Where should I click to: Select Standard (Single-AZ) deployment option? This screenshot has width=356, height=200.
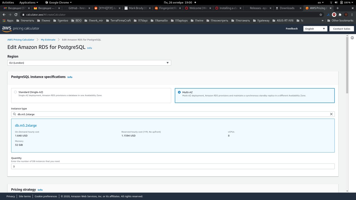[91, 96]
